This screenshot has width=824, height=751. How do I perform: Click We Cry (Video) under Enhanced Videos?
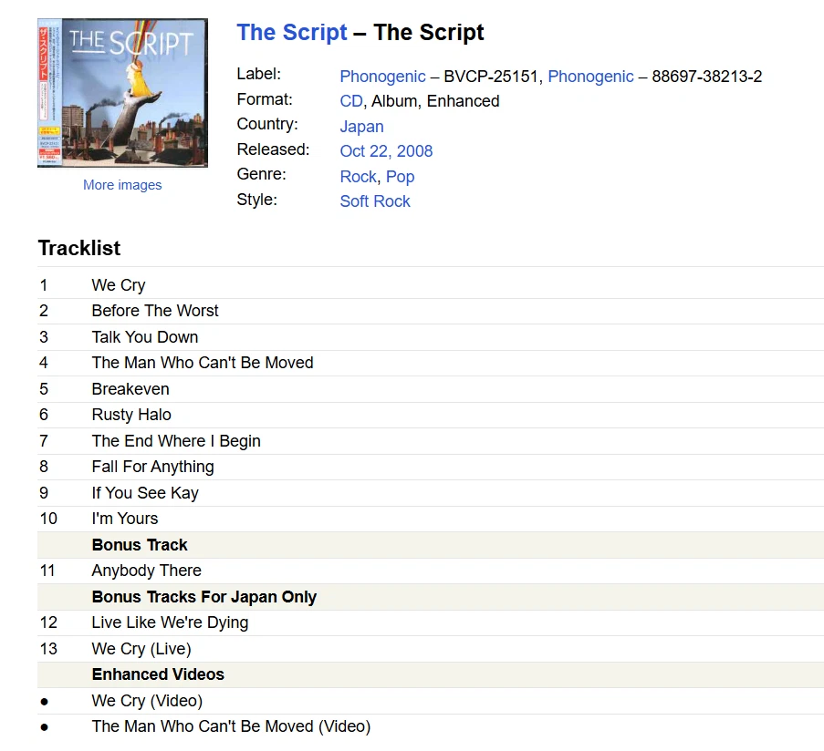click(x=146, y=701)
